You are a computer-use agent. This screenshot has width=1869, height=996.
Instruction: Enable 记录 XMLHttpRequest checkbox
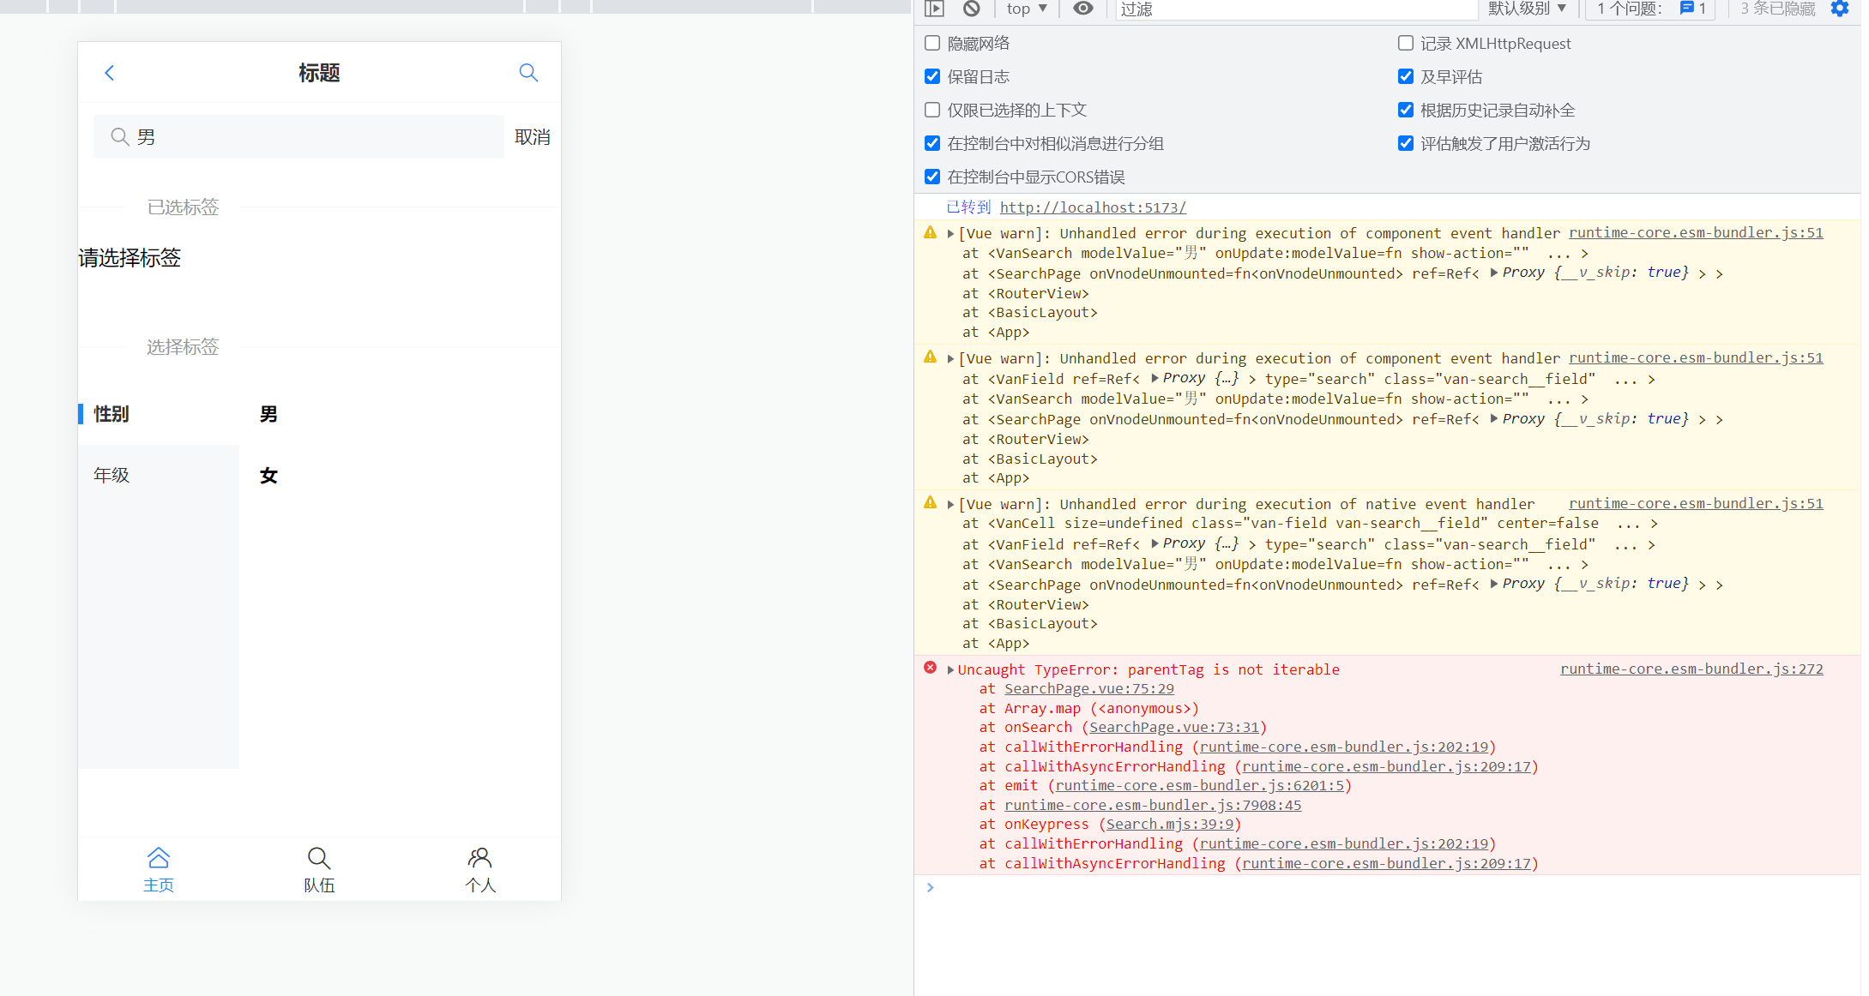[x=1406, y=43]
